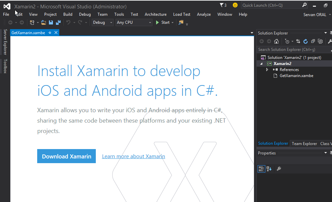Image resolution: width=332 pixels, height=202 pixels.
Task: Click Solution Explorer Back button
Action: click(x=262, y=41)
